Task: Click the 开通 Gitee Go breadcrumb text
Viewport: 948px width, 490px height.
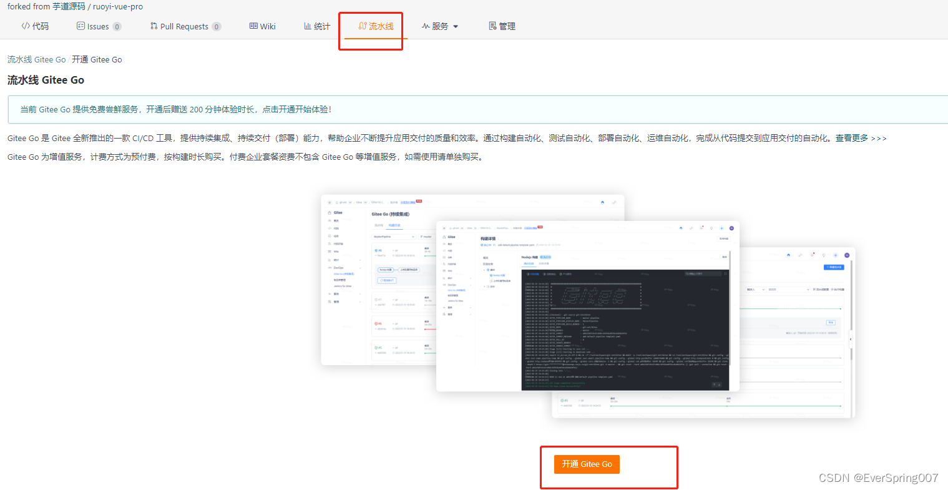Action: [x=97, y=59]
